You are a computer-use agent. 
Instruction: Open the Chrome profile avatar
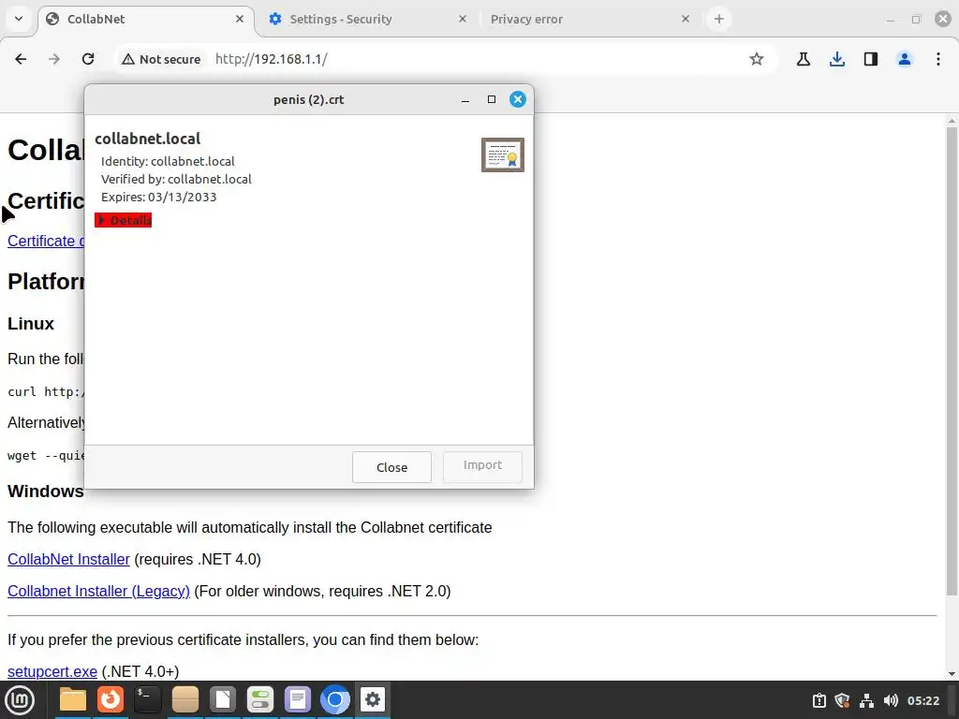pyautogui.click(x=904, y=59)
